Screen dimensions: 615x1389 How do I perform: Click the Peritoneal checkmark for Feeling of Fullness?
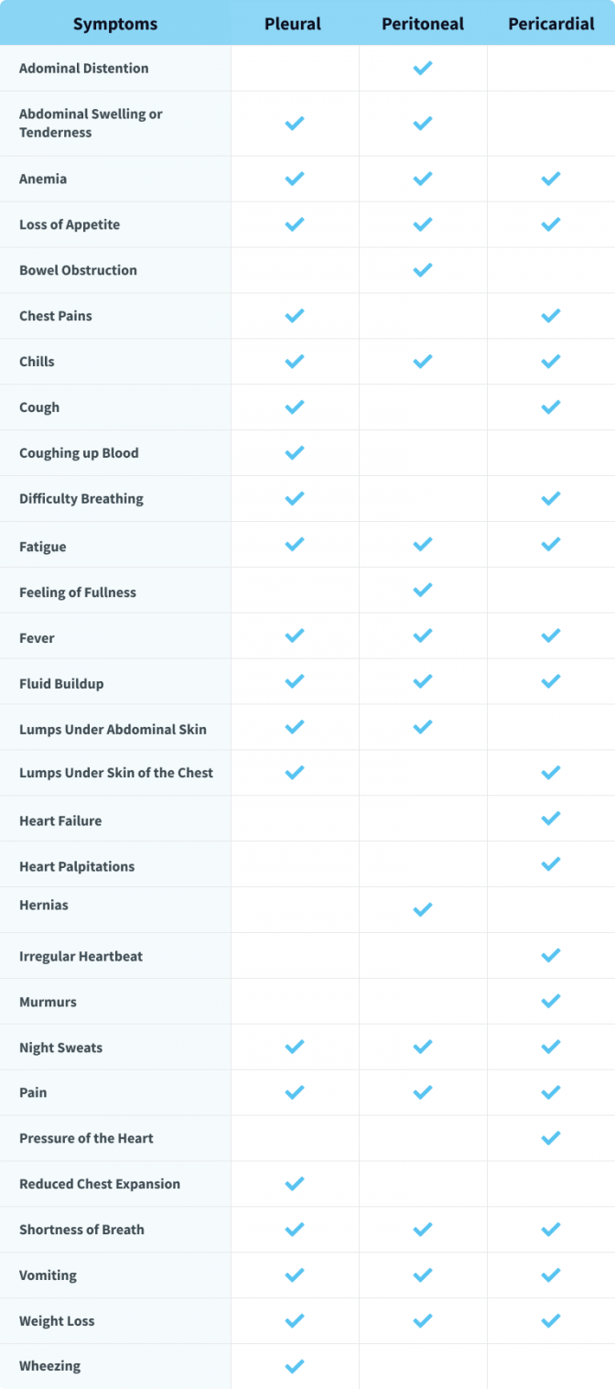[422, 591]
